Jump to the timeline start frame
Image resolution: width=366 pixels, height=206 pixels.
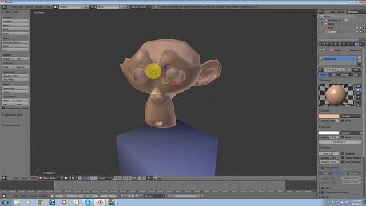tap(122, 196)
